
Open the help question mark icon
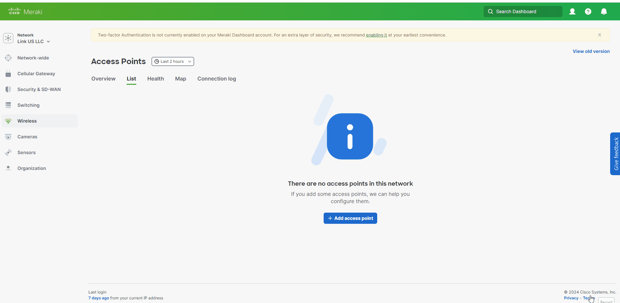[x=588, y=12]
